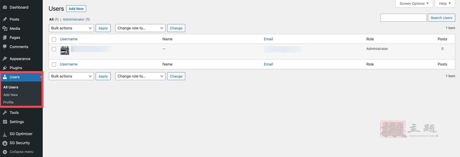This screenshot has width=460, height=157.
Task: Select the Pages icon in sidebar
Action: (x=5, y=38)
